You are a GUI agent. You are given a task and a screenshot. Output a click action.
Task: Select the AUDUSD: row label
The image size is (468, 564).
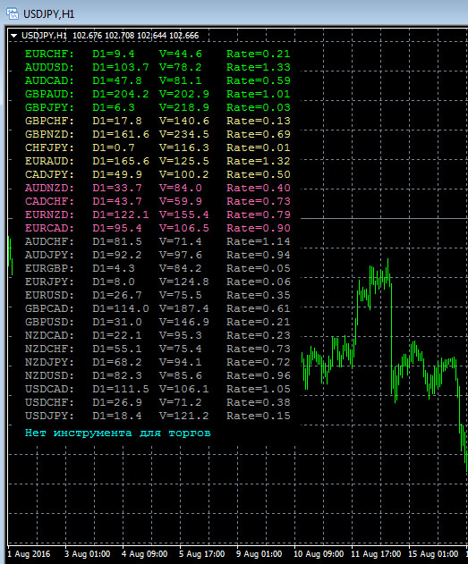click(49, 67)
